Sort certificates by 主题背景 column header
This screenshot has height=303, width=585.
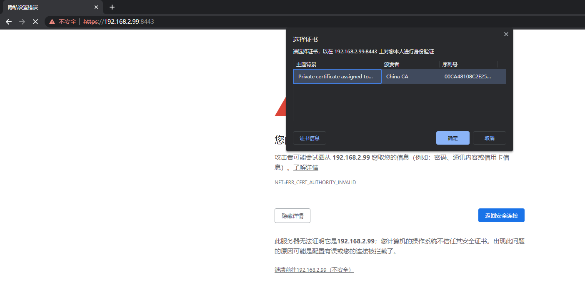pos(337,64)
